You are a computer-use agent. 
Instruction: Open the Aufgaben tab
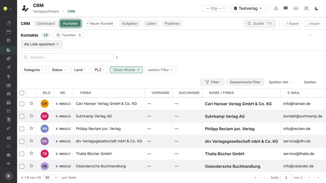(x=130, y=24)
